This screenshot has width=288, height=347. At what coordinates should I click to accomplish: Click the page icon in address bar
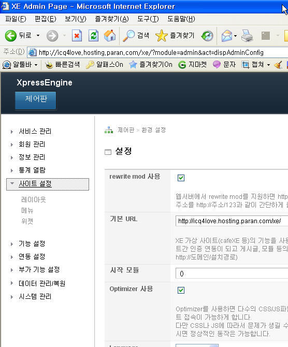click(32, 52)
